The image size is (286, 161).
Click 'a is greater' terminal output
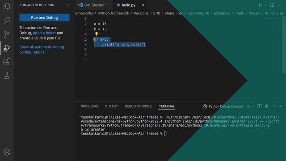pyautogui.click(x=93, y=129)
